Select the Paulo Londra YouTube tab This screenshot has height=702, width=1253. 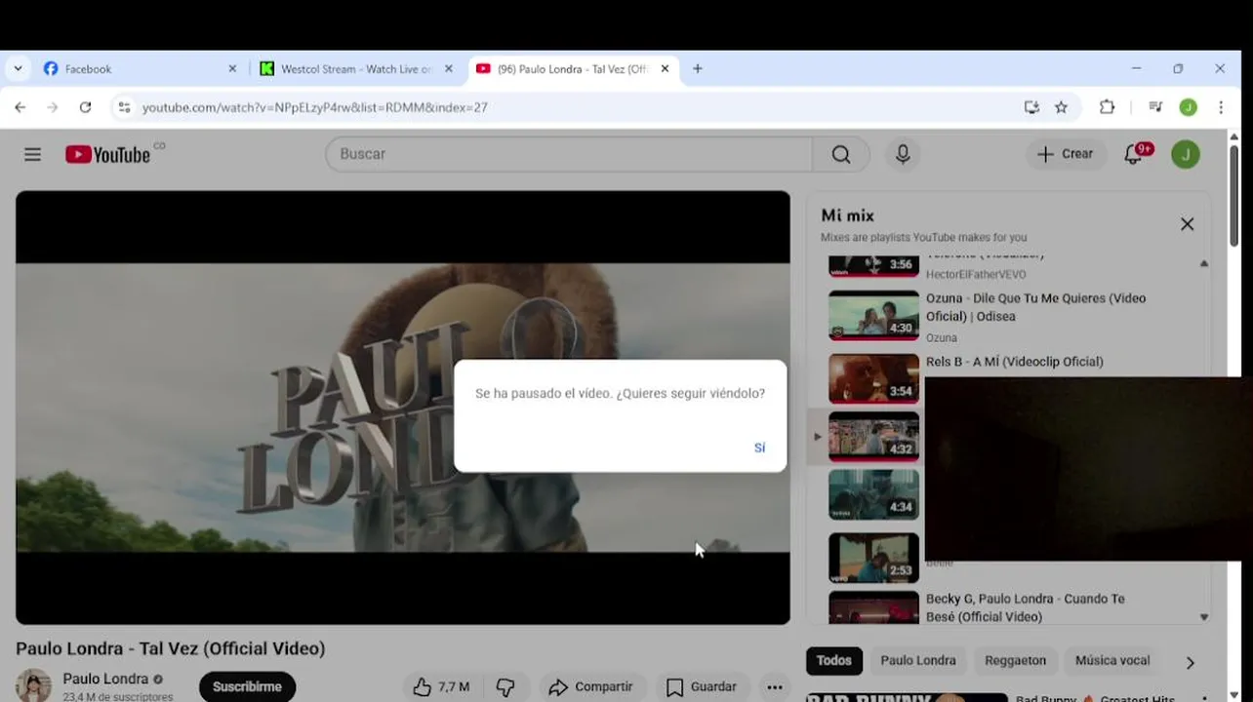pos(573,69)
